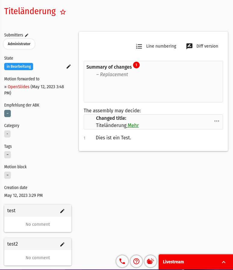Edit the comment section test2

[62, 244]
